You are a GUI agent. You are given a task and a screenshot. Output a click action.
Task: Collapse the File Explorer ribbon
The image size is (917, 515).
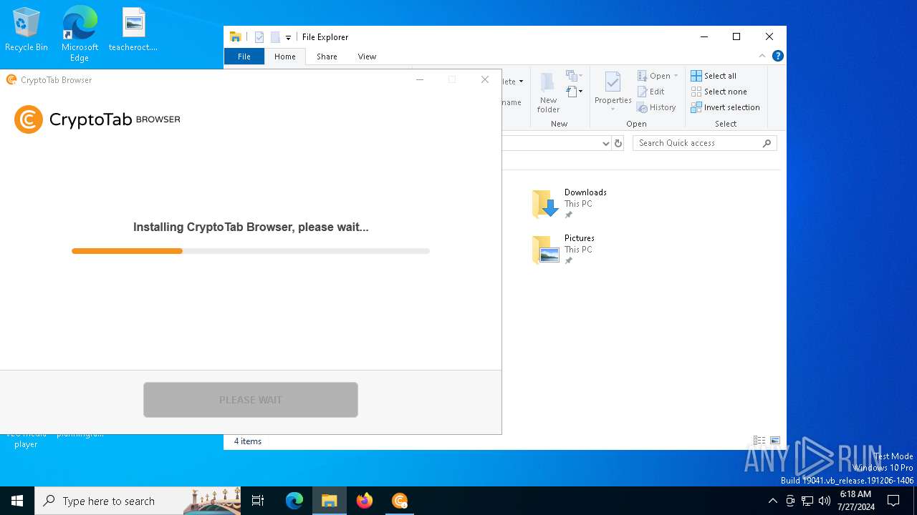(762, 56)
